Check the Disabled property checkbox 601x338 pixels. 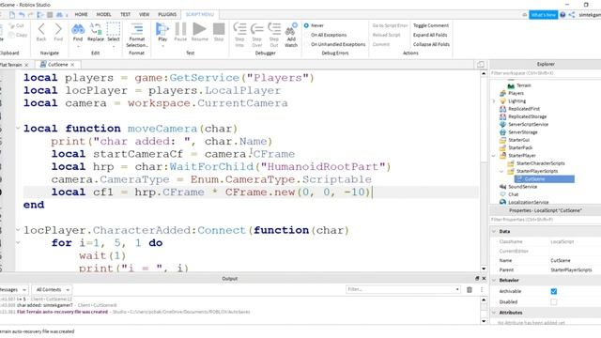pyautogui.click(x=554, y=302)
